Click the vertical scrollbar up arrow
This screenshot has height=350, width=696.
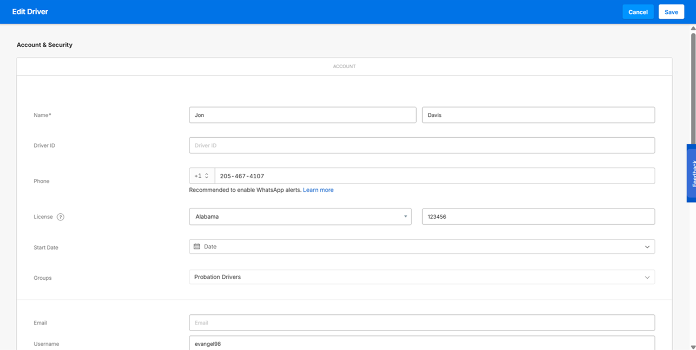click(x=693, y=28)
